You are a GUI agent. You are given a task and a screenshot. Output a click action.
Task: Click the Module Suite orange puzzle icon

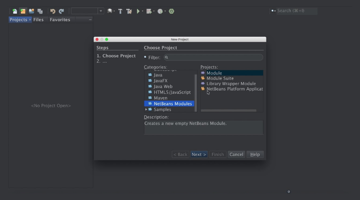point(203,78)
